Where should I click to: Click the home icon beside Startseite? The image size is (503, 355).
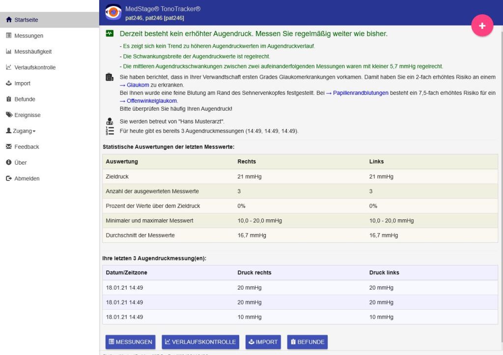click(8, 20)
